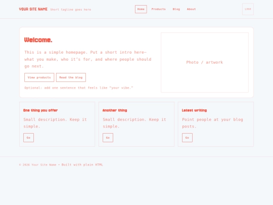Click the Point people at your blog text
Viewport: 273px width, 205px height.
tap(212, 123)
